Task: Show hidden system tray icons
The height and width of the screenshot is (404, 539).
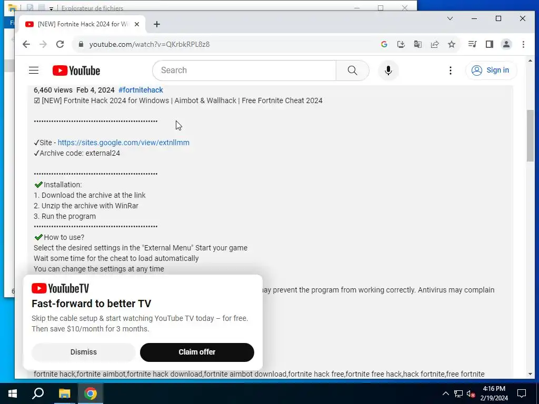Action: pyautogui.click(x=445, y=393)
